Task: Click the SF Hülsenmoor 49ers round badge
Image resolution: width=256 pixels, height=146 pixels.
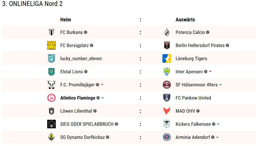Action: pyautogui.click(x=167, y=85)
